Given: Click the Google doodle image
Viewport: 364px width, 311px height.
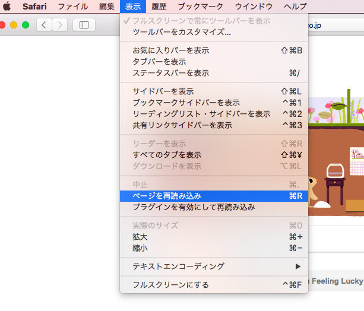Looking at the screenshot, I should 336,153.
